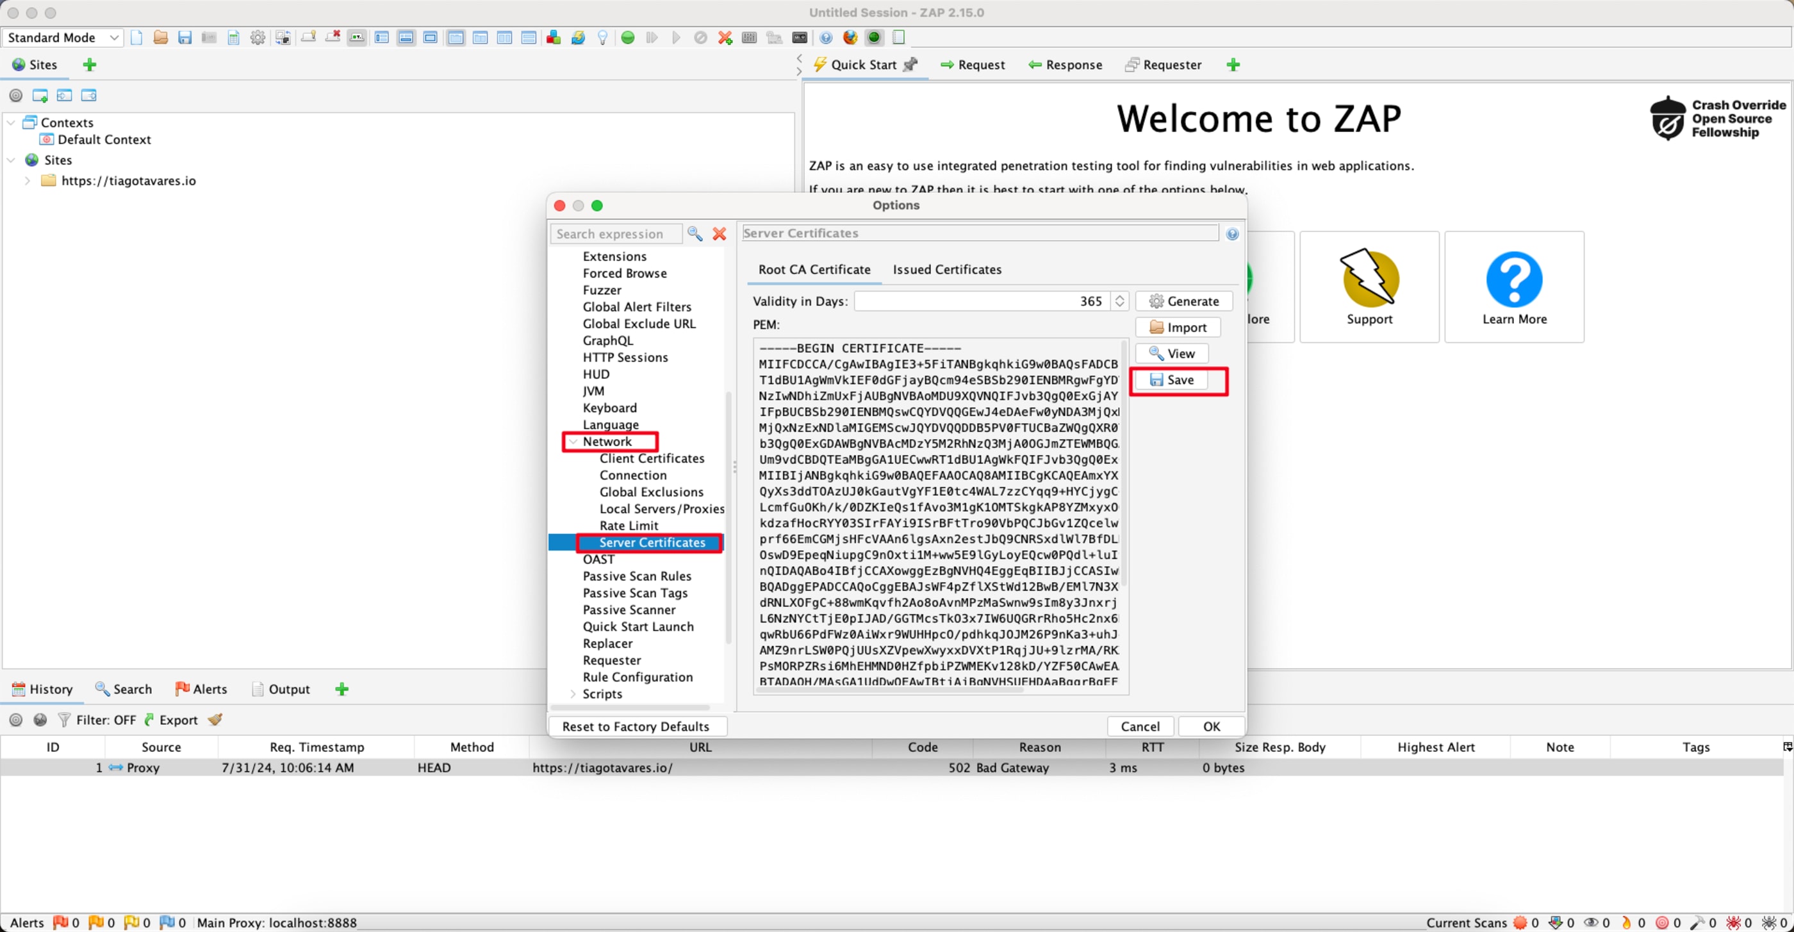1794x932 pixels.
Task: Open the Manage Add-ons cubes icon
Action: pyautogui.click(x=554, y=38)
